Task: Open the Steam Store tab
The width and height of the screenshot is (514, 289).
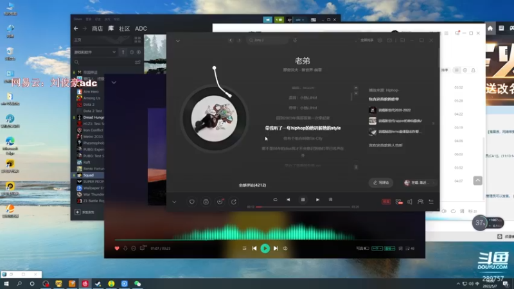Action: click(97, 29)
